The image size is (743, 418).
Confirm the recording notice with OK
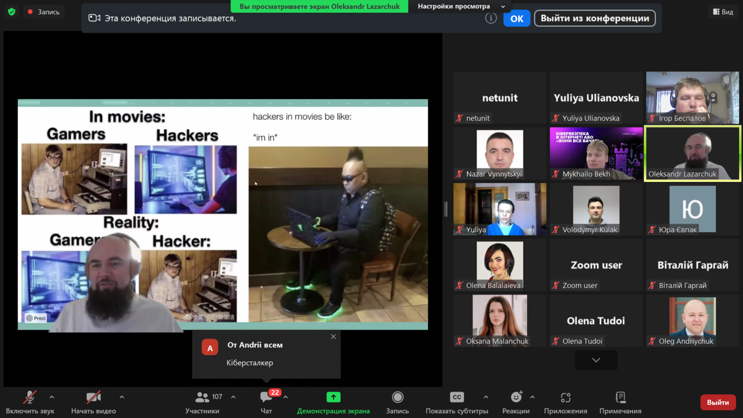[517, 19]
